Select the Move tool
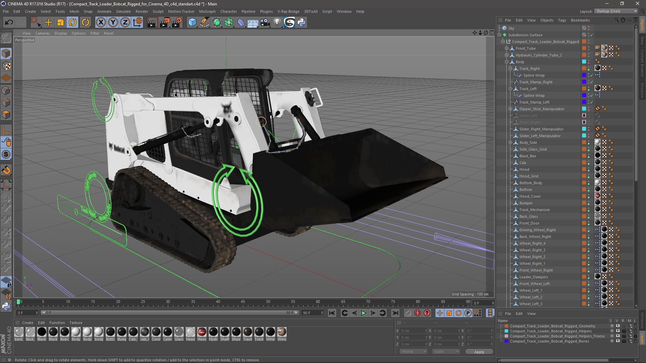This screenshot has width=646, height=363. click(x=48, y=23)
